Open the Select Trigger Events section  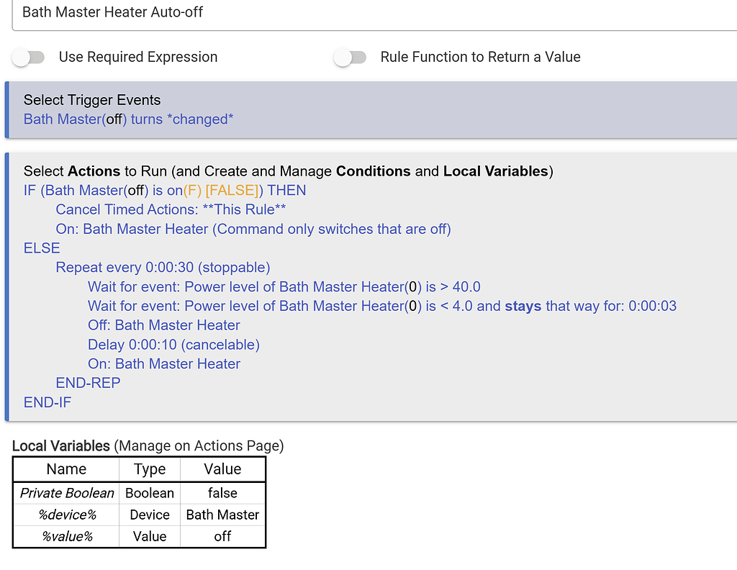91,100
